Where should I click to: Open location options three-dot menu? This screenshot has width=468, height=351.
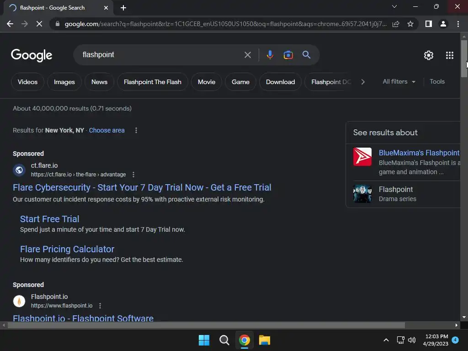[136, 130]
